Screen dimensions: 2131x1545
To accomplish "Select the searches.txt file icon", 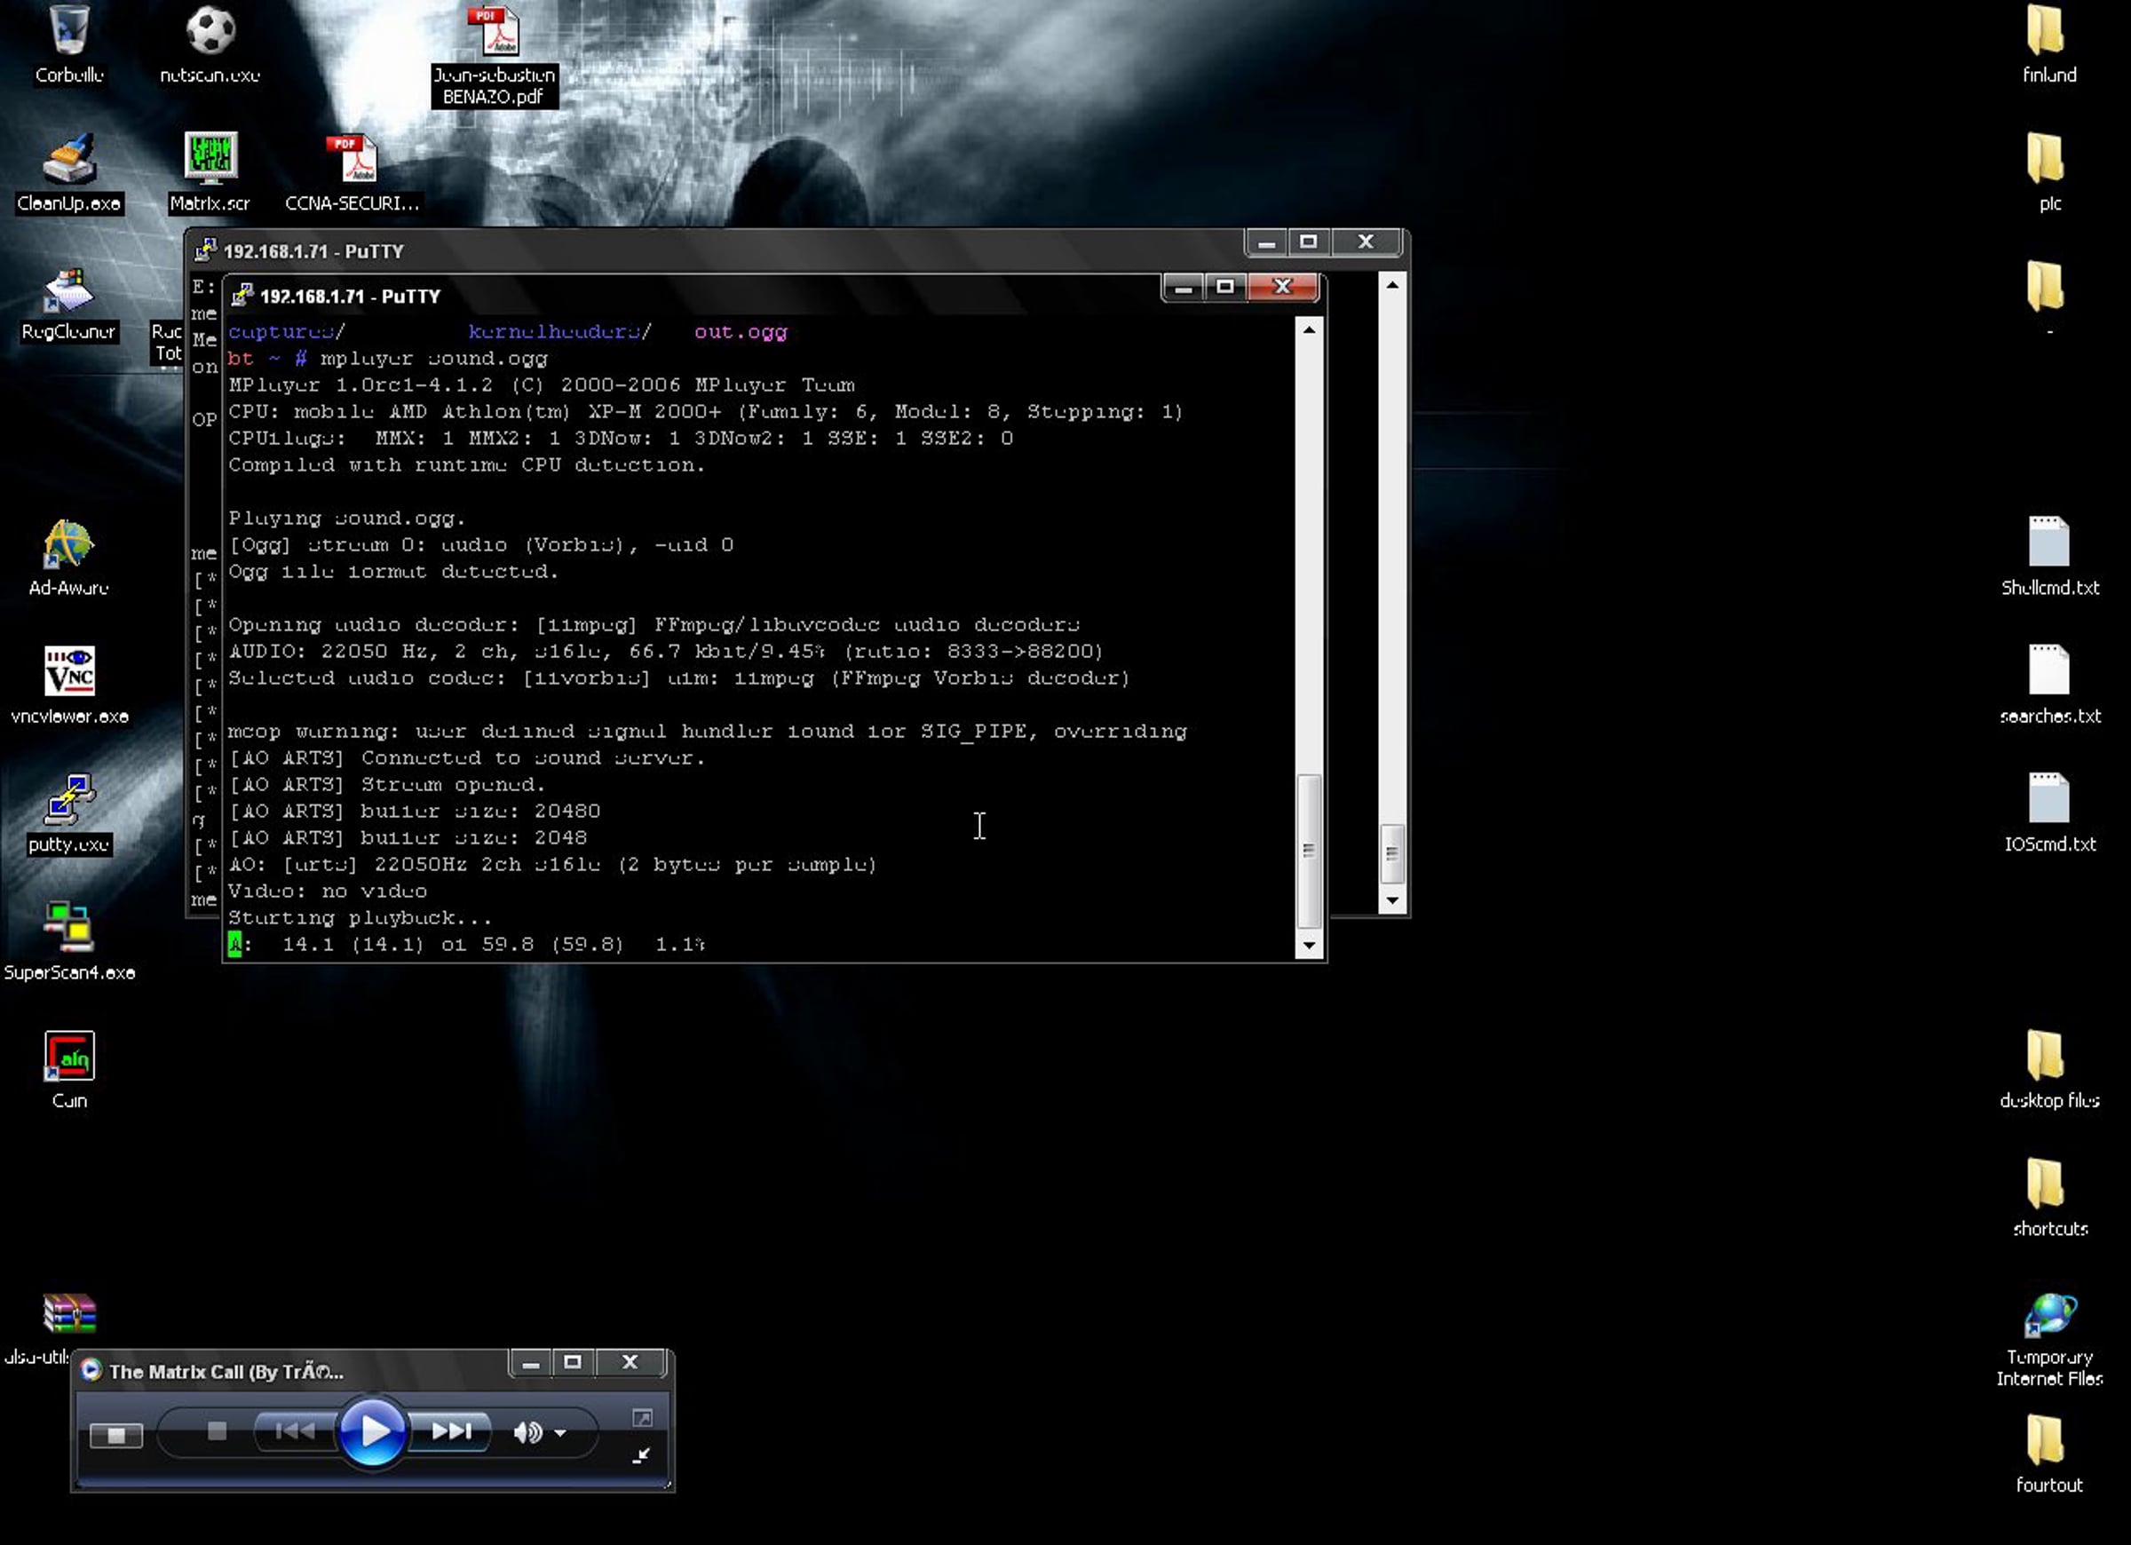I will [x=2048, y=671].
